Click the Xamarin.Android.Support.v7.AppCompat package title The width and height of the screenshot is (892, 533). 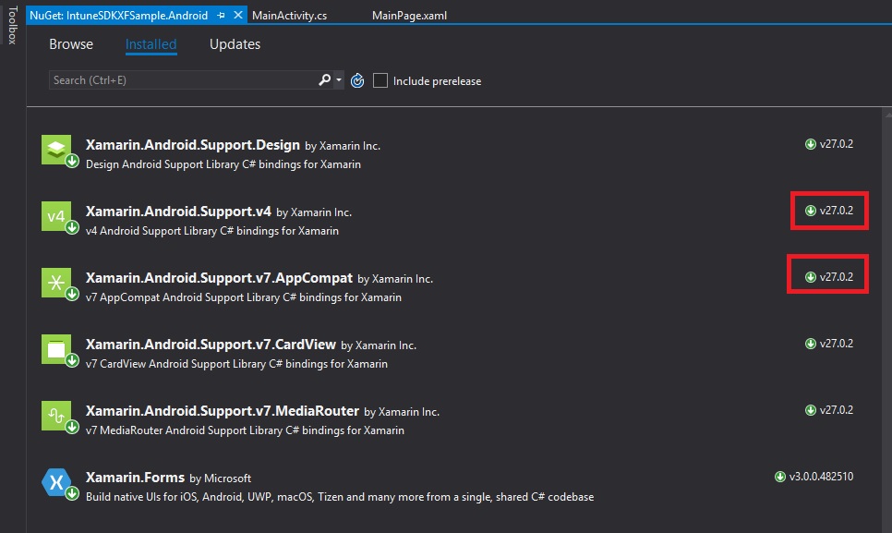point(219,278)
